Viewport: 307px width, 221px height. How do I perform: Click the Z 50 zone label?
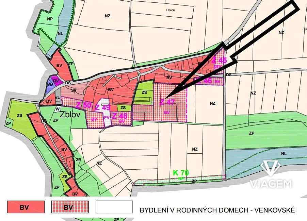click(x=83, y=105)
